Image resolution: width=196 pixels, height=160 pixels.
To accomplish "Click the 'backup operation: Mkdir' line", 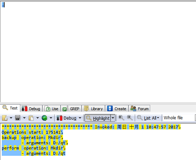I will point(32,138).
